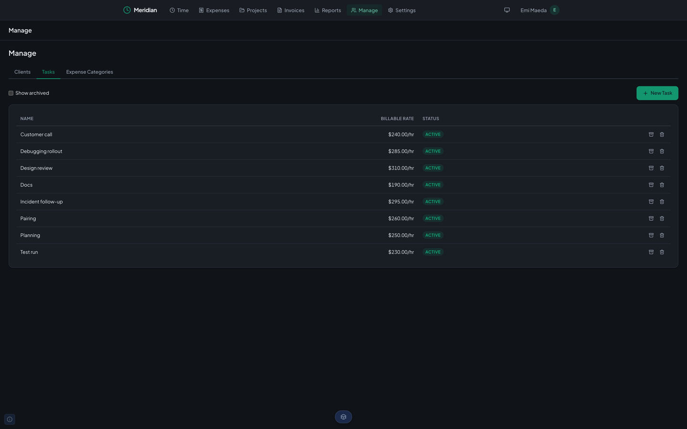This screenshot has width=687, height=429.
Task: Open the Projects section
Action: pos(253,10)
